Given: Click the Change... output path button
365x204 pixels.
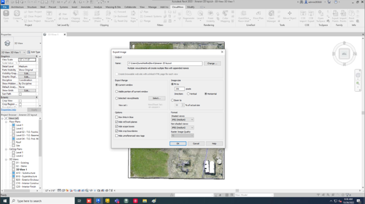Looking at the screenshot, I should (212, 64).
